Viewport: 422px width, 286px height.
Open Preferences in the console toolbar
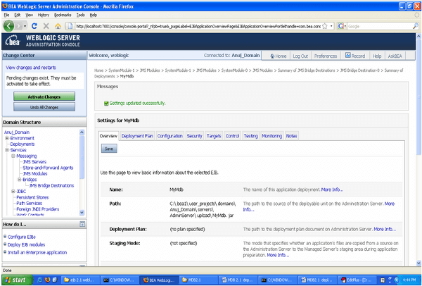click(x=326, y=56)
